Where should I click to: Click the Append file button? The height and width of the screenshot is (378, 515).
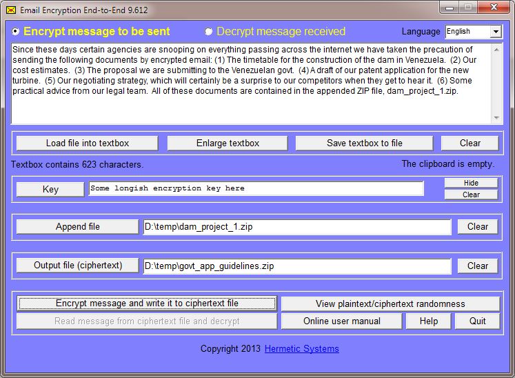point(77,226)
